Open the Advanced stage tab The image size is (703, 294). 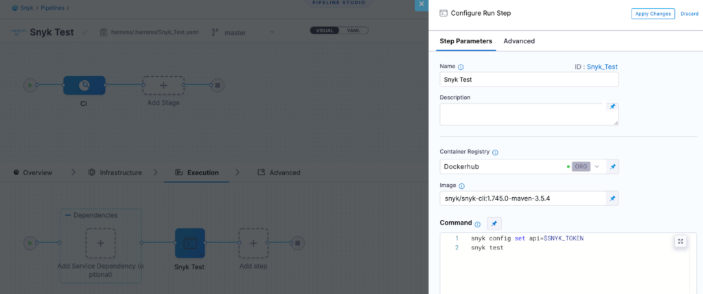(279, 172)
